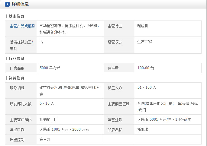
Task: Click the 主营行业 label cell
Action: (x=119, y=29)
